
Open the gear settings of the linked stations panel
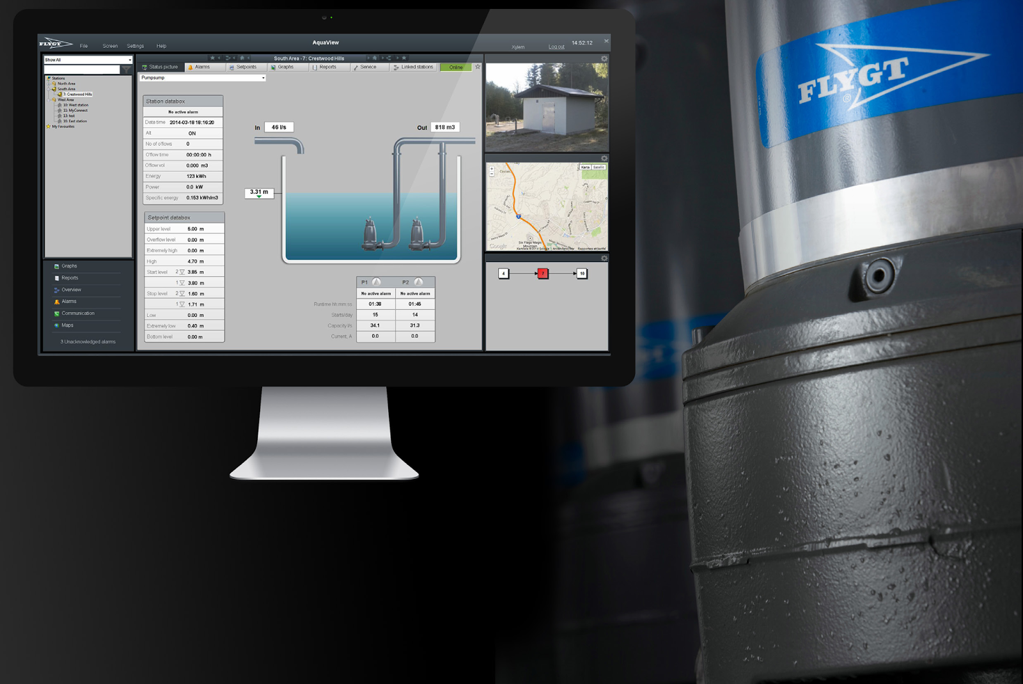pos(604,258)
